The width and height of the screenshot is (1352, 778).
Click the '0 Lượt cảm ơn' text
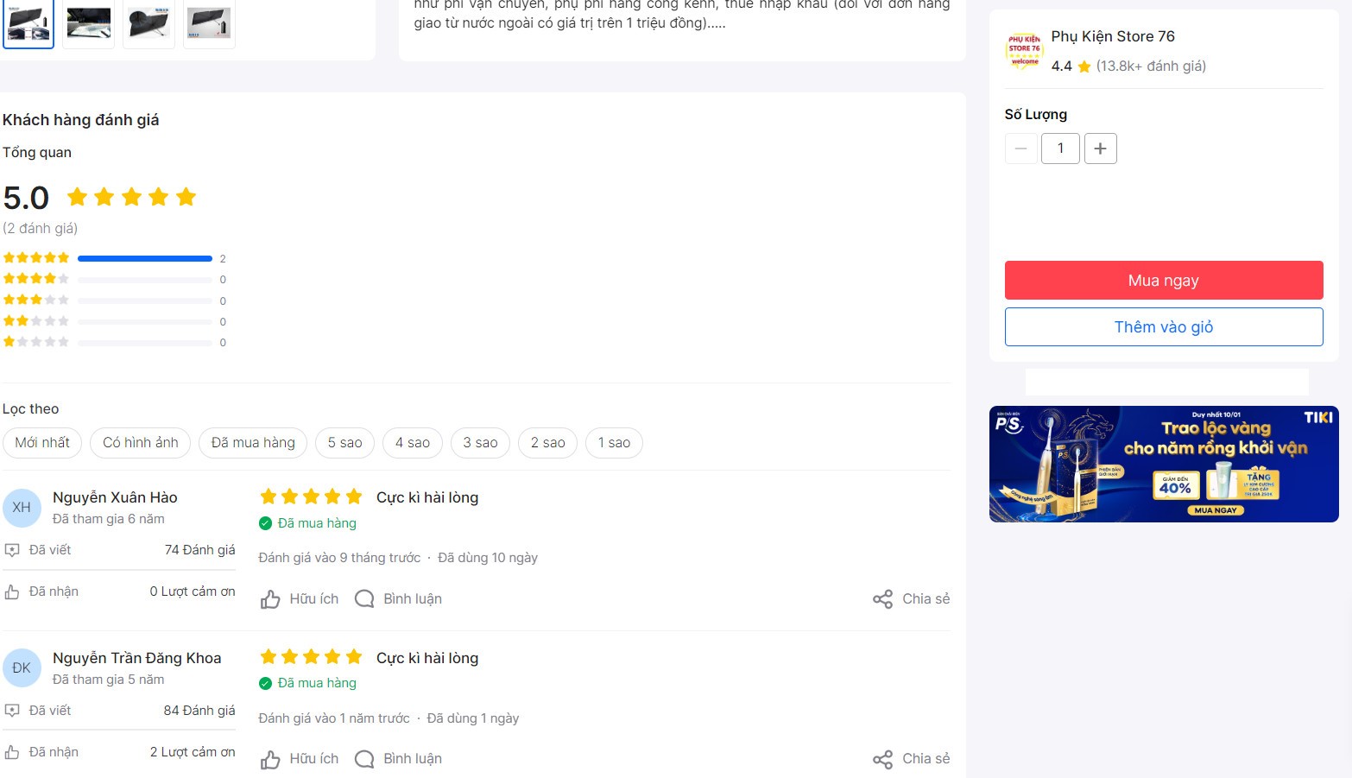pos(193,591)
